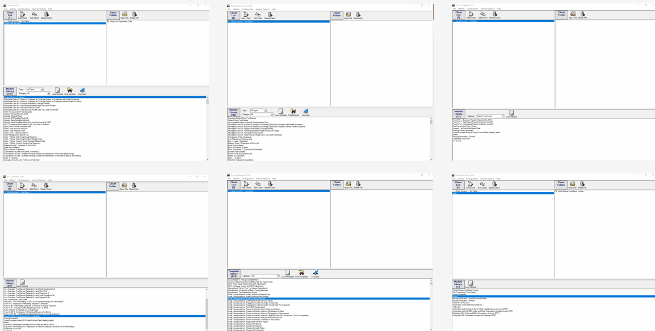
Task: Select 'Stock/Mutual Fund Basis Tracker' file in Schedule D Tools
Action: click(570, 192)
